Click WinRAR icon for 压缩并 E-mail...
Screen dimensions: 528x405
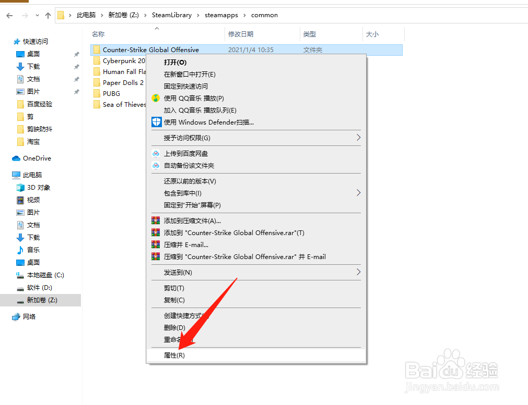click(156, 244)
